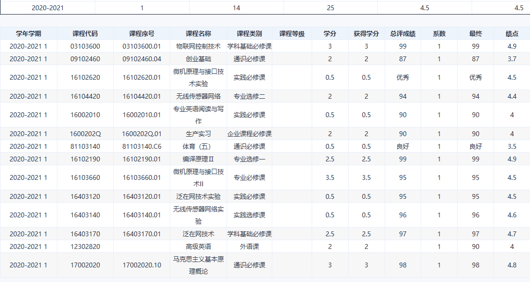Click 外语课 category cell
The image size is (530, 282).
coord(249,247)
